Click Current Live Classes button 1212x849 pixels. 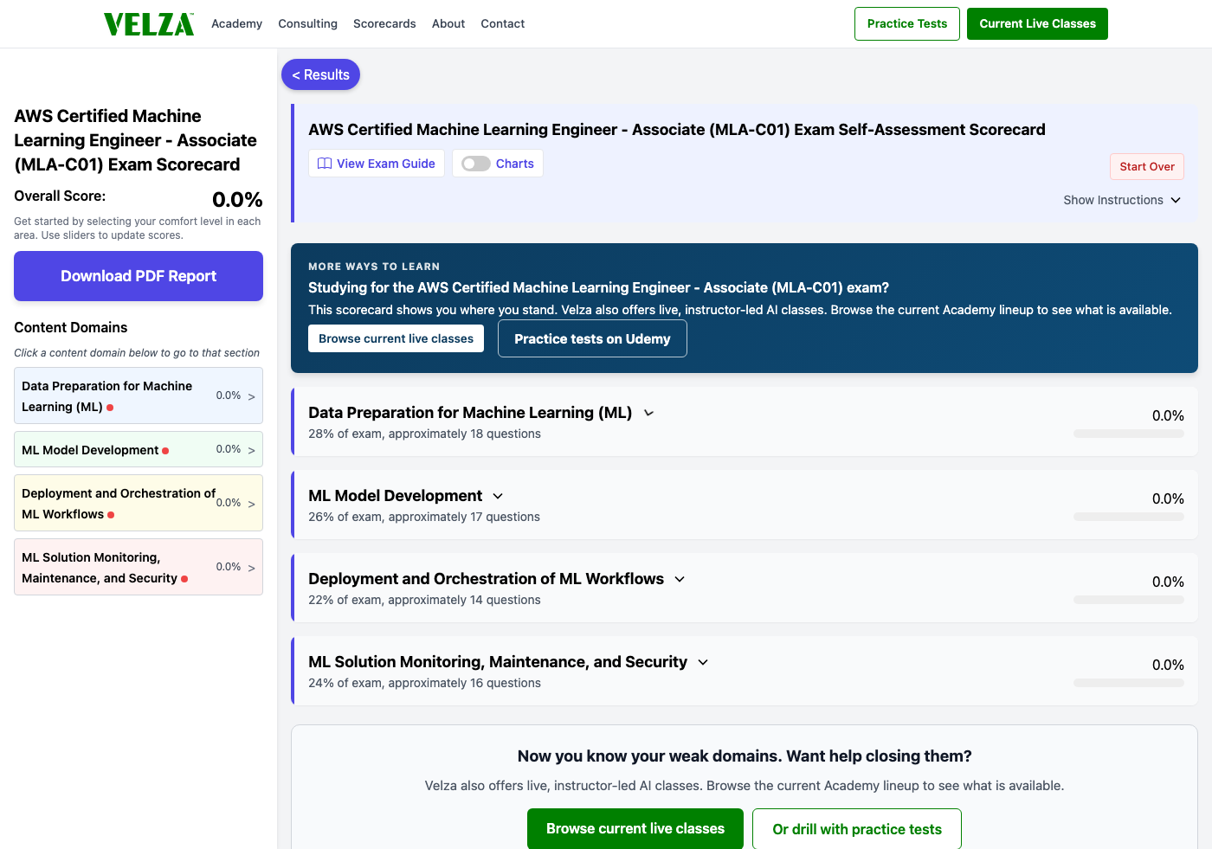(1037, 23)
